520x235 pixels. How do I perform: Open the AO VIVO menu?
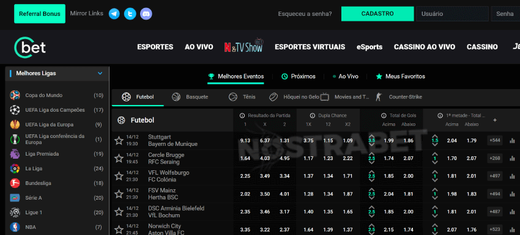[199, 47]
